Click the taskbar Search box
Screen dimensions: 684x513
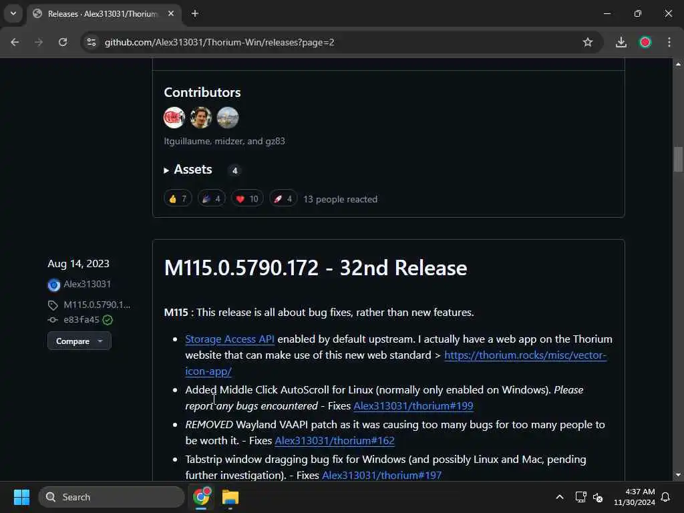pyautogui.click(x=112, y=497)
